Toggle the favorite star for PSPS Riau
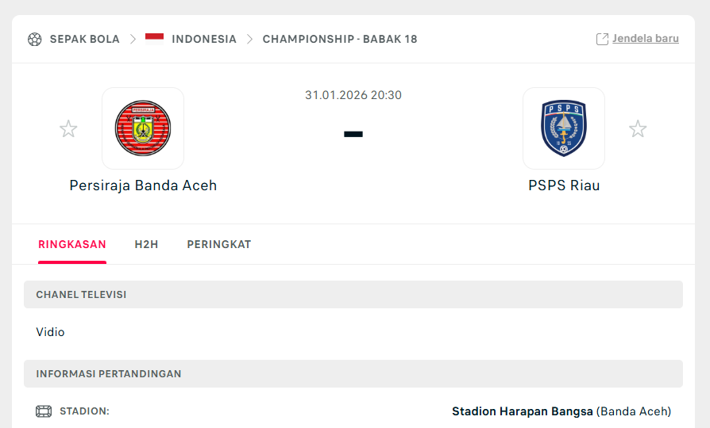Viewport: 710px width, 428px height. pos(638,129)
